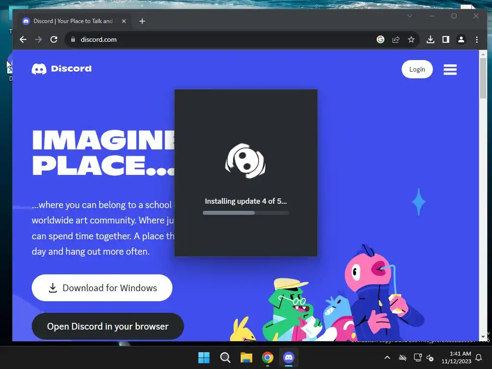Screen dimensions: 492x369
Task: Open the hamburger navigation menu
Action: (450, 70)
